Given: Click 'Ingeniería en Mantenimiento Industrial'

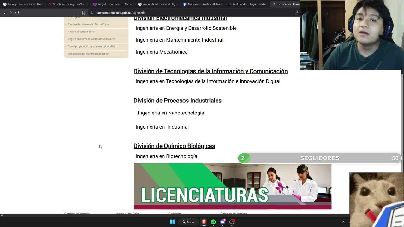Looking at the screenshot, I should (179, 40).
